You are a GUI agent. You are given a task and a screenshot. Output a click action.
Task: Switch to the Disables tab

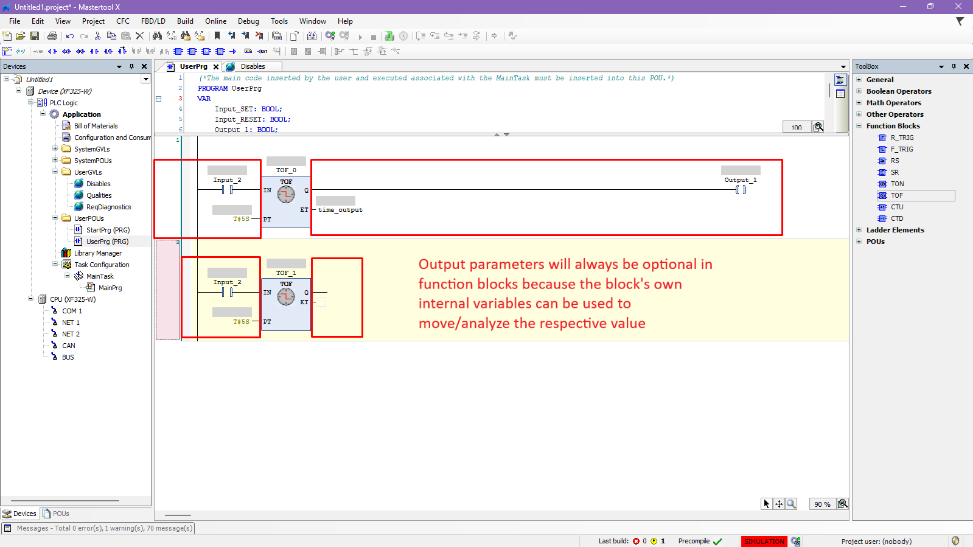point(252,66)
